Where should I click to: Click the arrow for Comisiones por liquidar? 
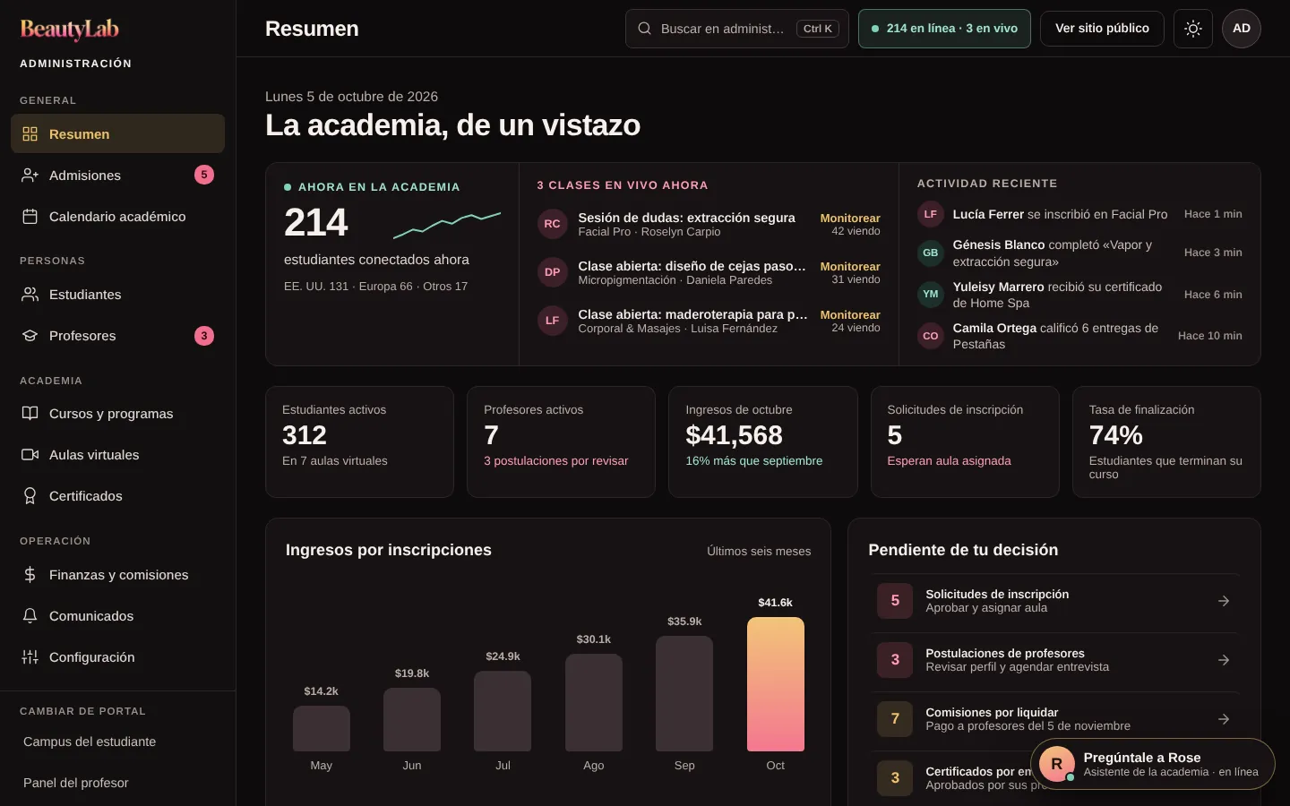tap(1224, 719)
